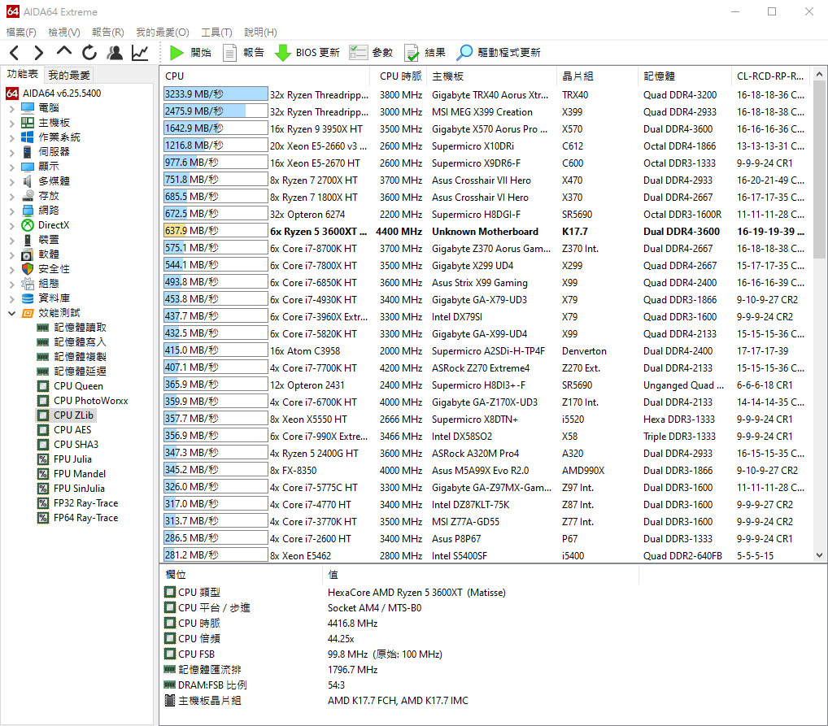Screen dimensions: 828x726
Task: Select the 637.9 MB/秒 Ryzen 5 3600XT result
Action: (486, 231)
